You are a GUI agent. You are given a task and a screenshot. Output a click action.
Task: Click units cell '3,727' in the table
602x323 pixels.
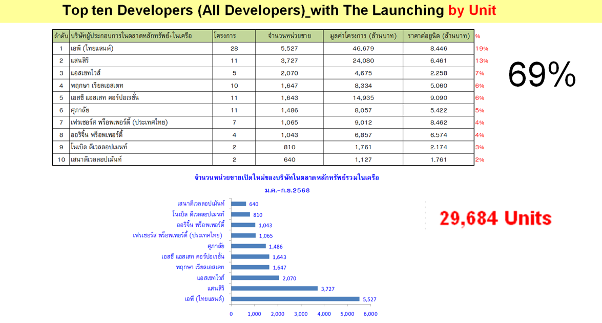(x=289, y=60)
